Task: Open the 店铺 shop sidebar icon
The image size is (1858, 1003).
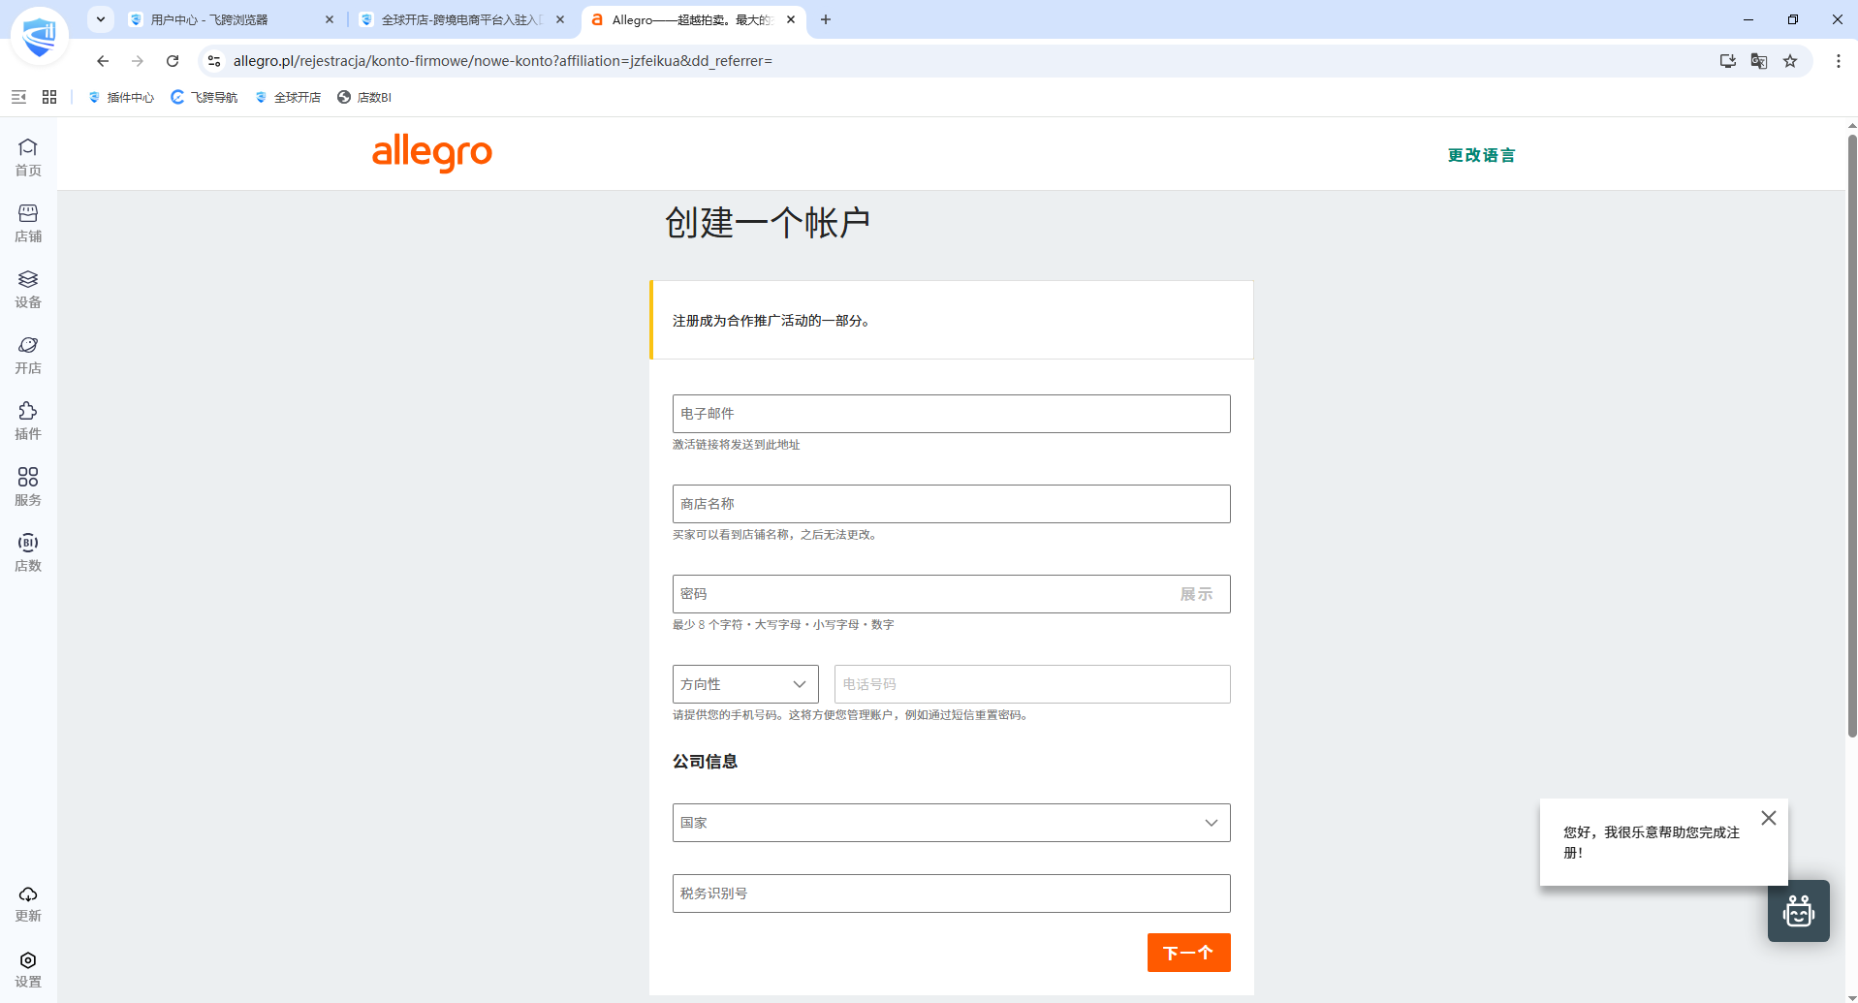Action: tap(28, 223)
